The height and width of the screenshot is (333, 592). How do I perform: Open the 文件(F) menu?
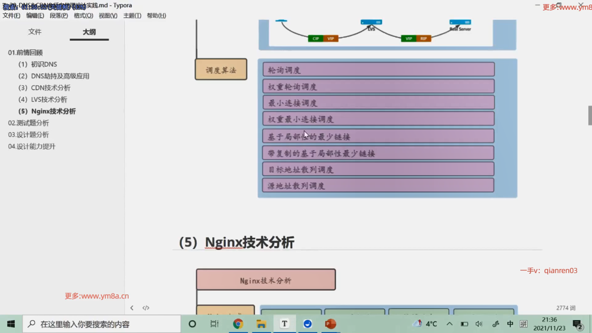[11, 15]
